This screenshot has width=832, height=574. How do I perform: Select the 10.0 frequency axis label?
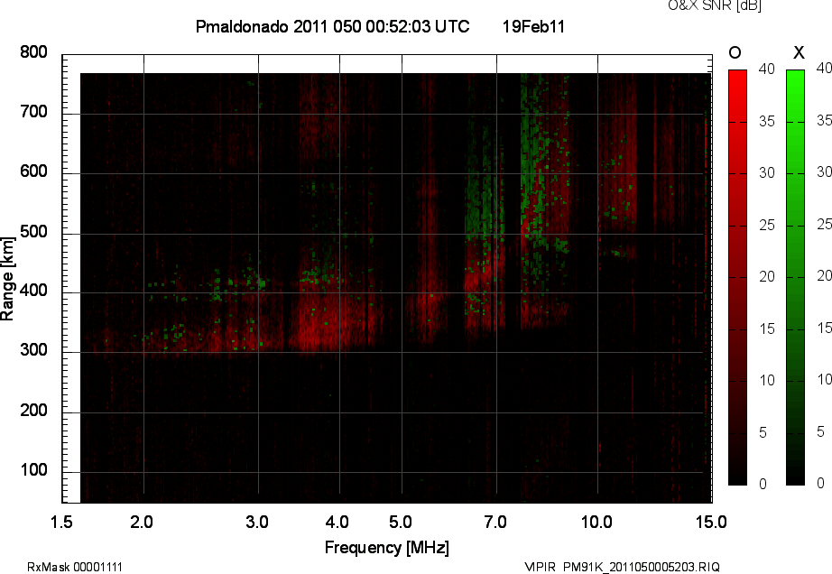[x=597, y=523]
